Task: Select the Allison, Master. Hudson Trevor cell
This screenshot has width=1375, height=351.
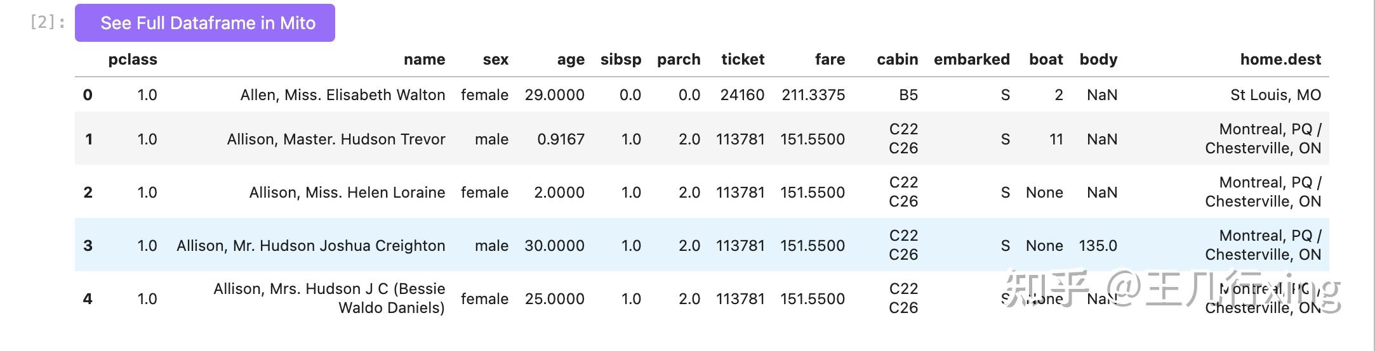Action: tap(336, 139)
